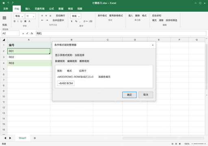Click the Name Box showing A2
This screenshot has height=146, width=208.
(x=11, y=33)
